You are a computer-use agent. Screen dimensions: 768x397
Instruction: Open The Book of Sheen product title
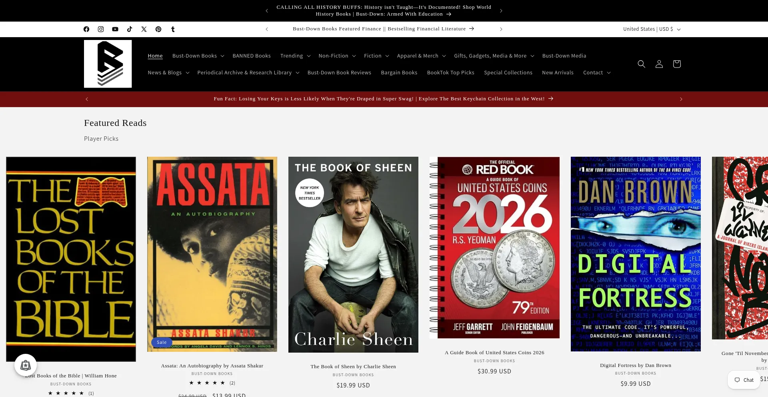coord(353,367)
